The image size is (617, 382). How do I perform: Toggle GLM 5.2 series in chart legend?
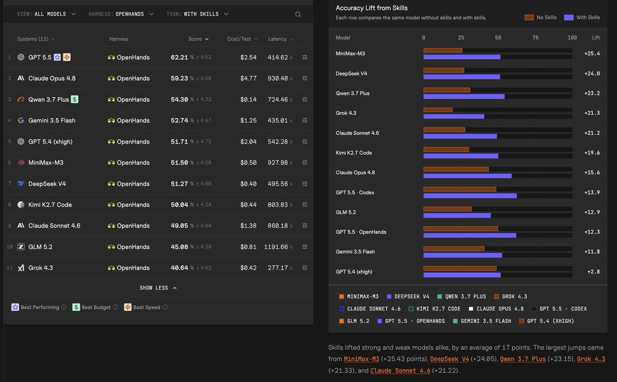[355, 321]
